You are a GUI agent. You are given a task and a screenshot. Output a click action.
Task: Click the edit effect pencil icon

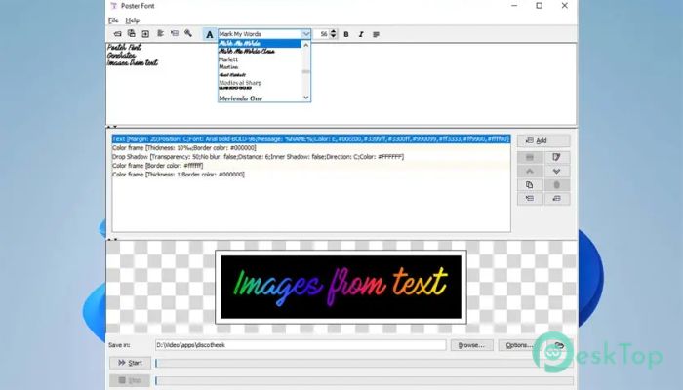[x=557, y=157]
